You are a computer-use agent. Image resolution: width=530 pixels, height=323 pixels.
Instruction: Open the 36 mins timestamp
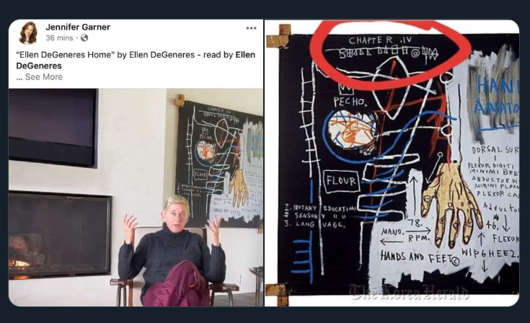pyautogui.click(x=59, y=37)
